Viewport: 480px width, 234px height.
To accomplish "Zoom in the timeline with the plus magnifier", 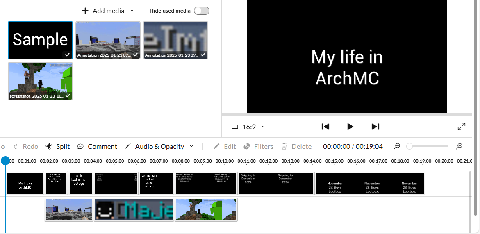I will (459, 146).
